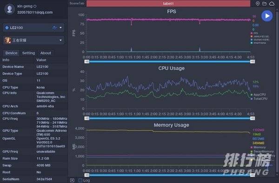The height and width of the screenshot is (183, 279).
Task: Click the link icon next to LE2100
Action: tap(54, 28)
